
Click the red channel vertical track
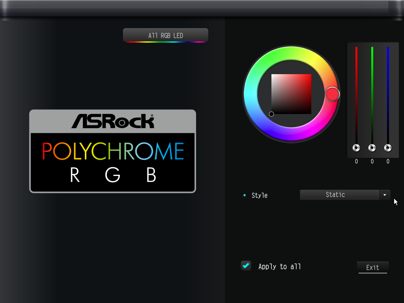356,95
